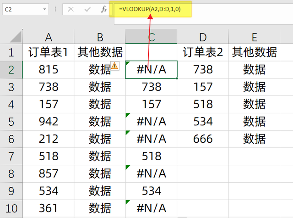The height and width of the screenshot is (218, 293).
Task: Select column C header
Action: (x=152, y=37)
